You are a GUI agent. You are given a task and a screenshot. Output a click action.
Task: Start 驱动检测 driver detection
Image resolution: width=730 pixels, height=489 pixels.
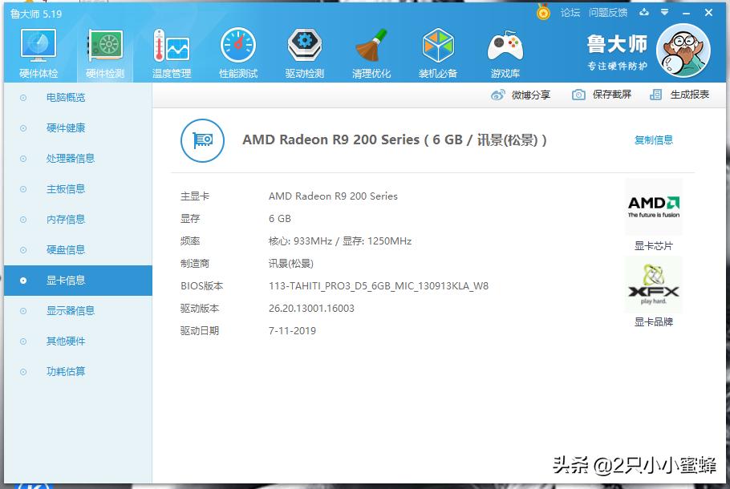[x=304, y=48]
